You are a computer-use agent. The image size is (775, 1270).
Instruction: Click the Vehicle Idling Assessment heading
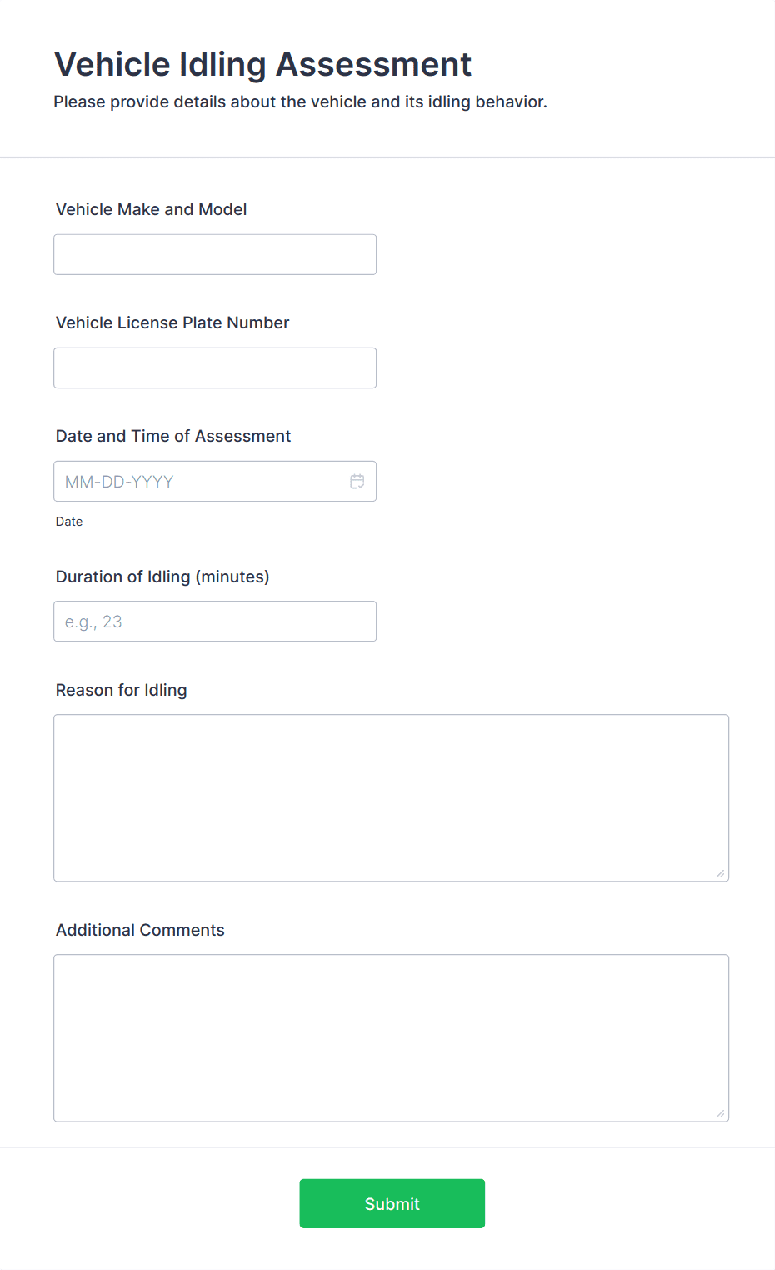coord(262,64)
